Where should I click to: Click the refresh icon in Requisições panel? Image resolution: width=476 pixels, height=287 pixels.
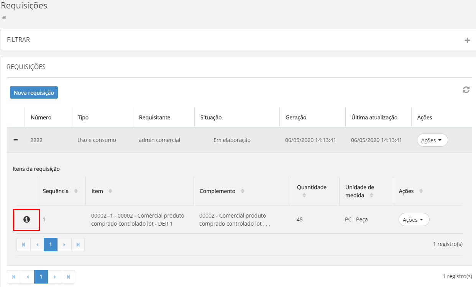(x=466, y=90)
